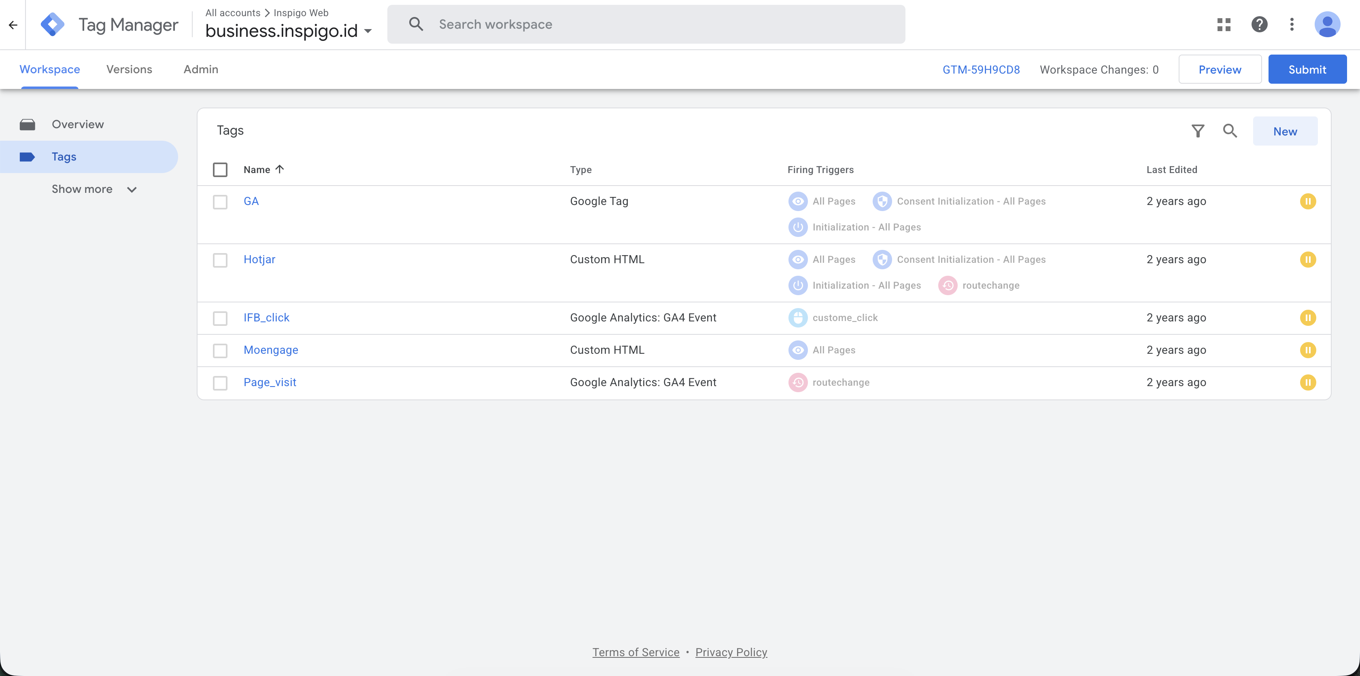Open the business.inspigo.id container dropdown
1360x676 pixels.
pyautogui.click(x=288, y=31)
